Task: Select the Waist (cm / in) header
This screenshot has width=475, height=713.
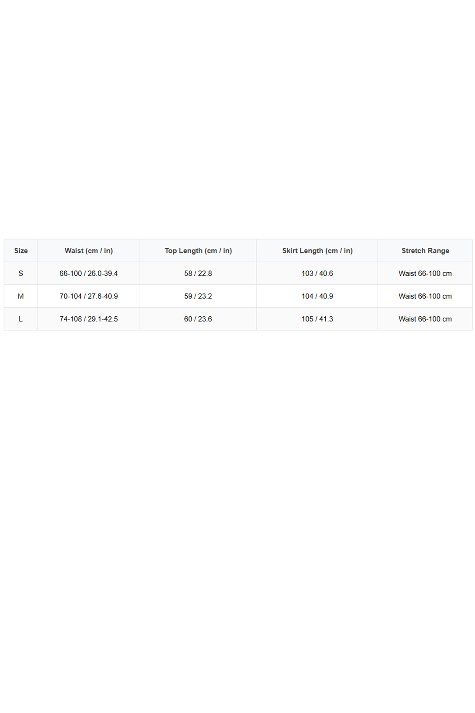Action: point(89,250)
